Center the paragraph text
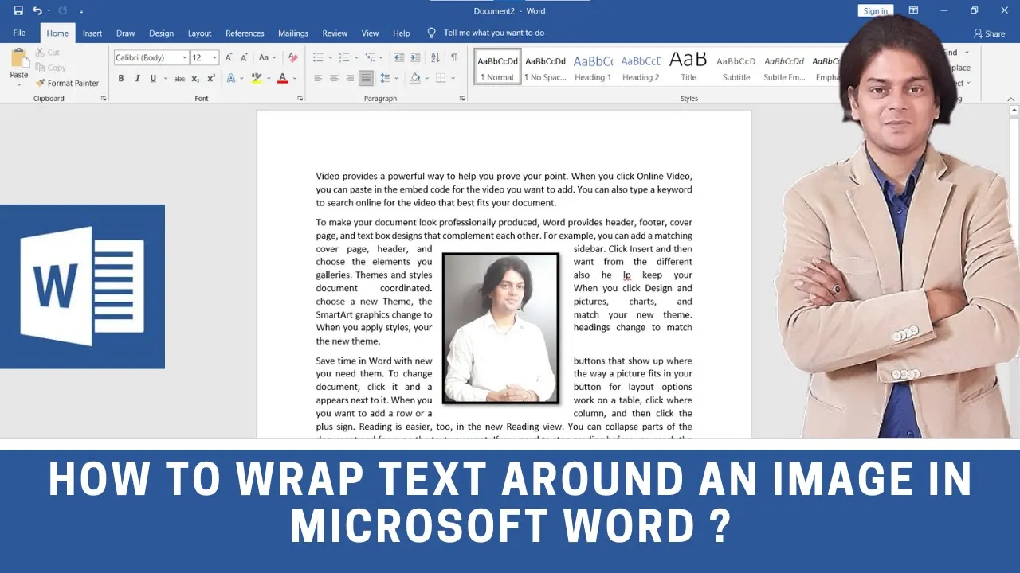This screenshot has height=573, width=1020. coord(334,78)
